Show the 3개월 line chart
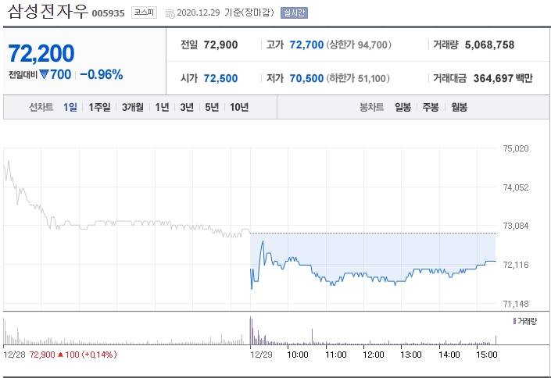 [x=133, y=107]
